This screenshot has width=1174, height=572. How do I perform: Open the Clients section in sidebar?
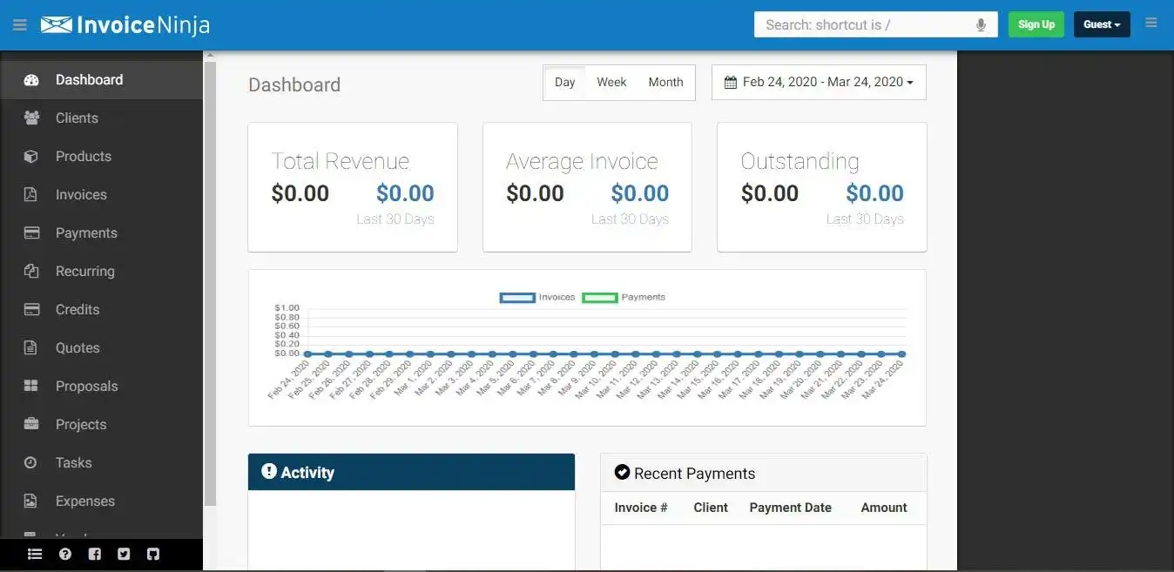pyautogui.click(x=76, y=118)
